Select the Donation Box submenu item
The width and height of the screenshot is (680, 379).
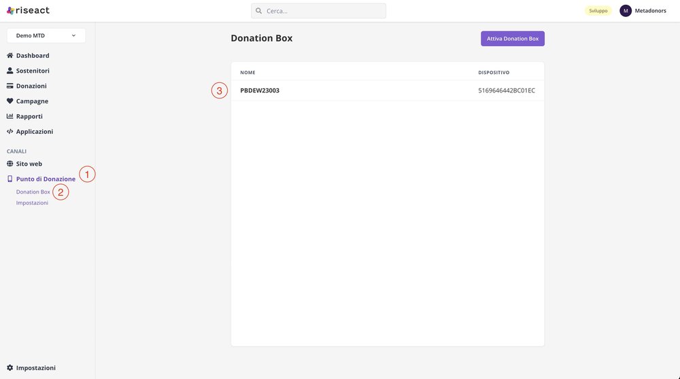coord(33,192)
